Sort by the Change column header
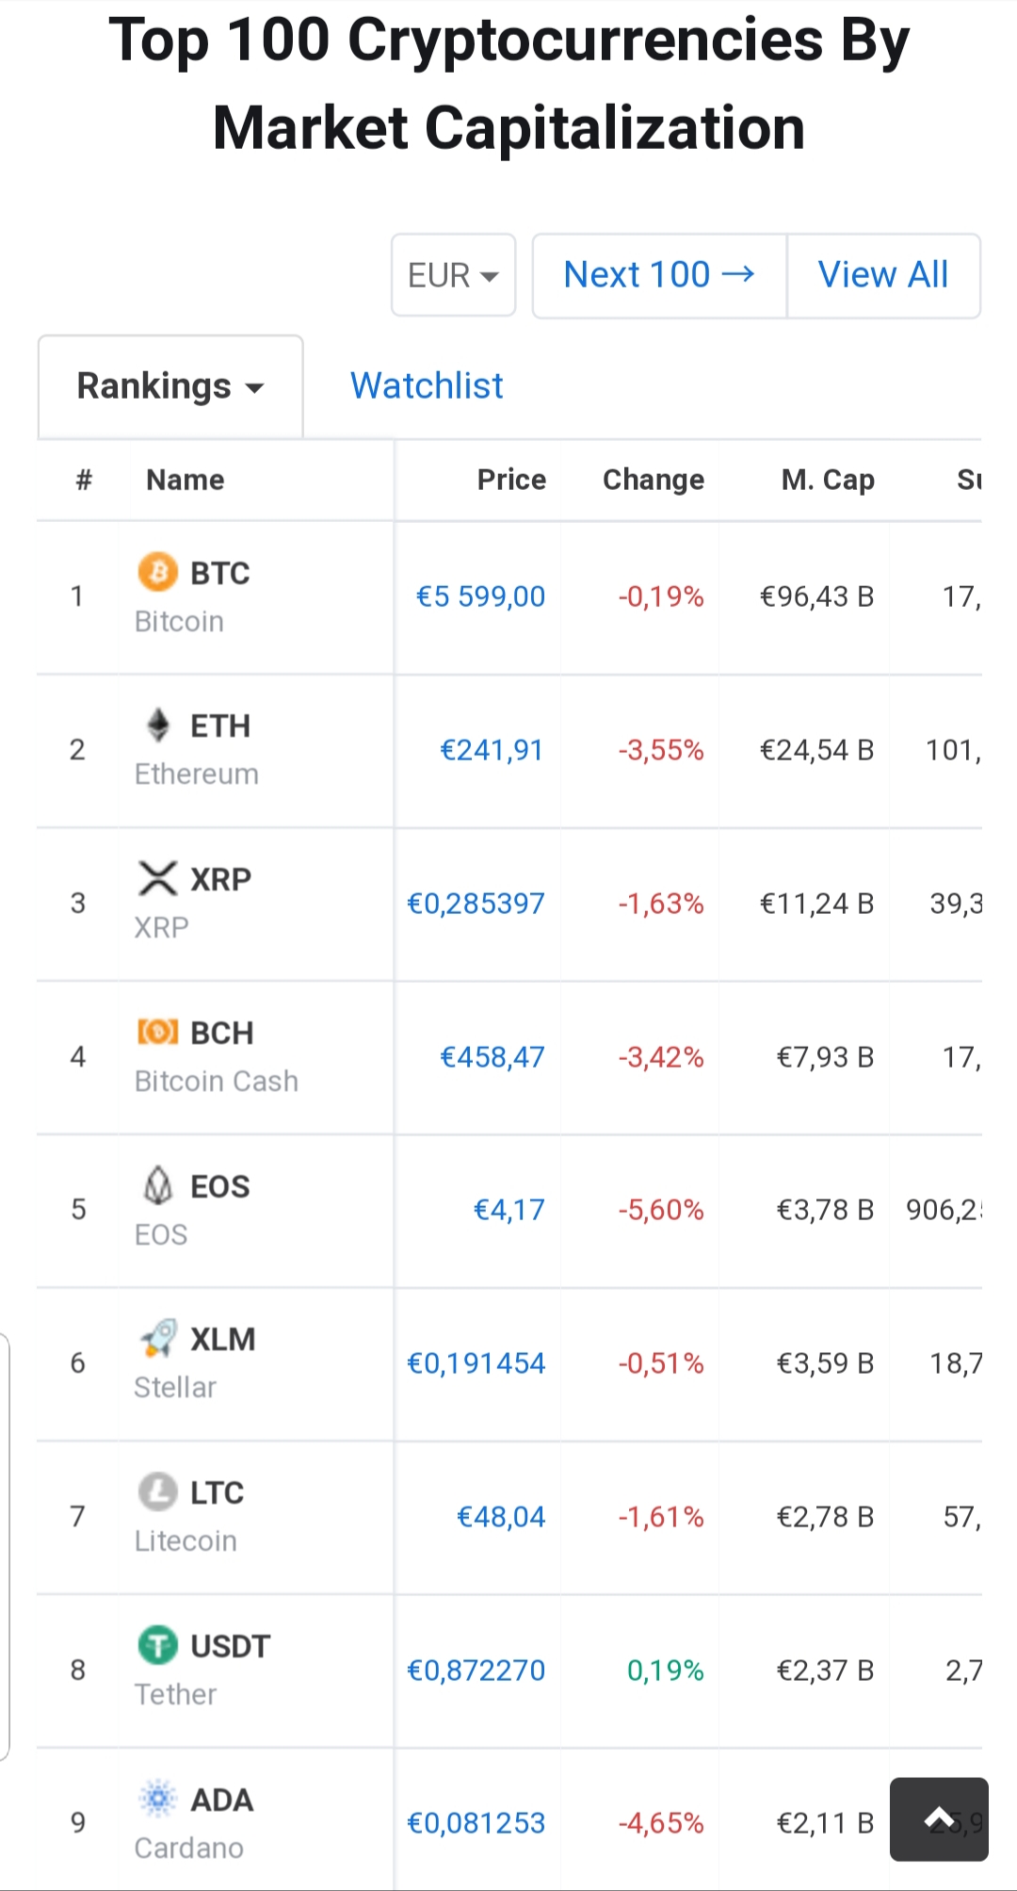This screenshot has width=1017, height=1891. click(653, 480)
